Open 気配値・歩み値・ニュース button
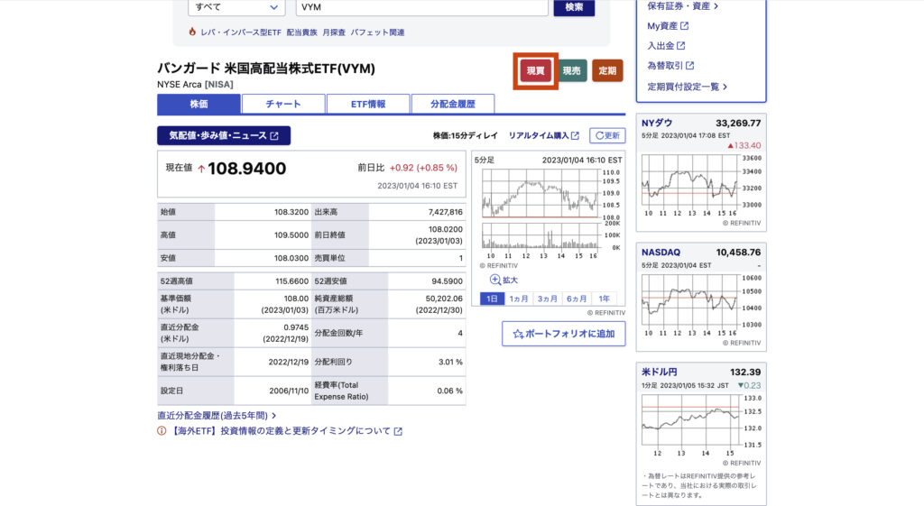The height and width of the screenshot is (506, 924). [224, 135]
